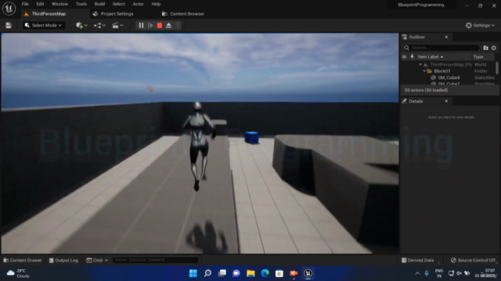Open the Derived Data menu
The image size is (501, 281).
[417, 260]
